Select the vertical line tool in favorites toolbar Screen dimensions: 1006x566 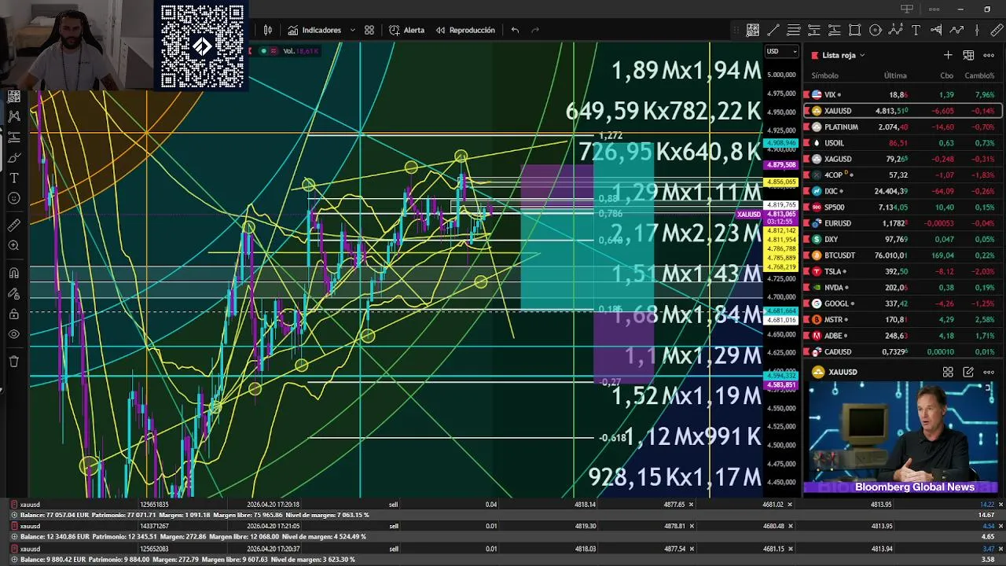coord(977,30)
